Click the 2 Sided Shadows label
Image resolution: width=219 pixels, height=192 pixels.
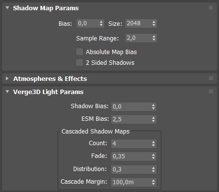(x=110, y=63)
